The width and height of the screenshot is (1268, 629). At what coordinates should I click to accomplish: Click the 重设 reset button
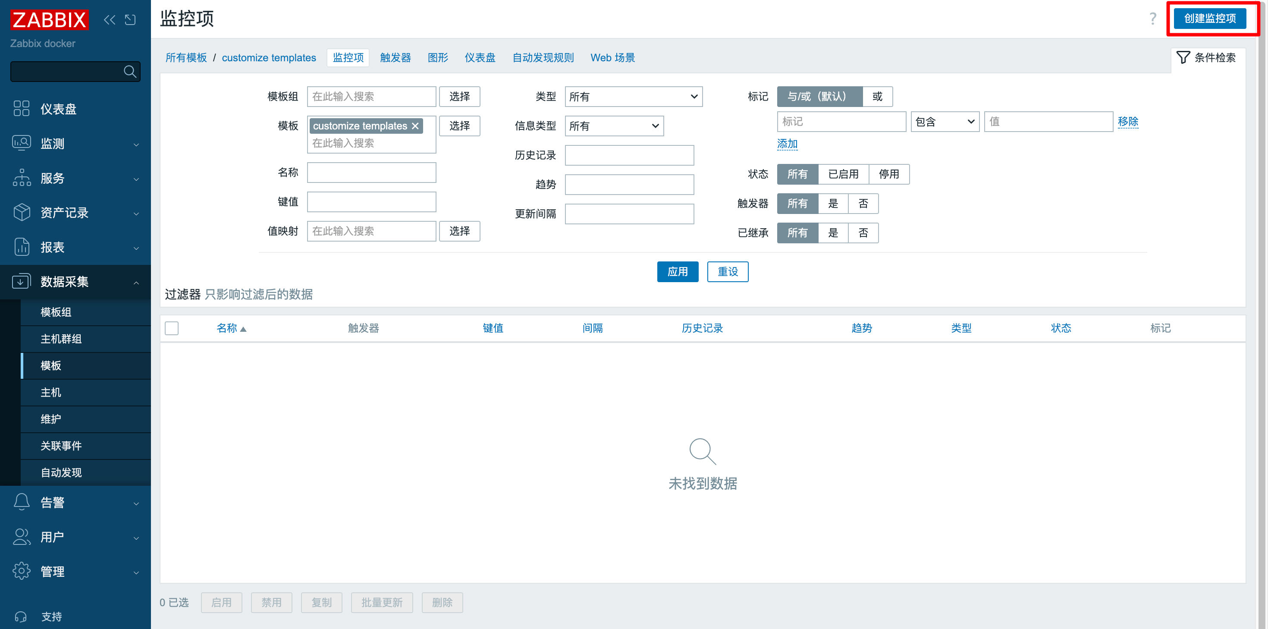[728, 272]
